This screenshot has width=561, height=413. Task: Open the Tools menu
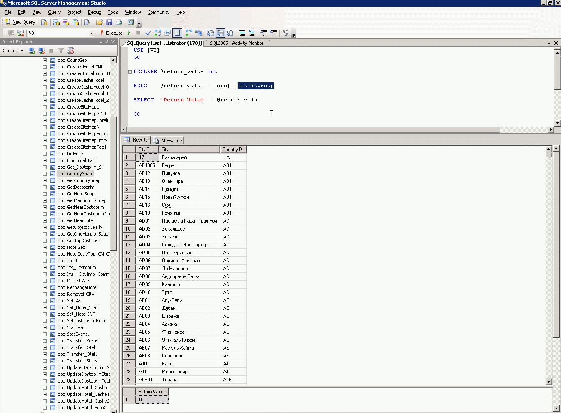(113, 12)
